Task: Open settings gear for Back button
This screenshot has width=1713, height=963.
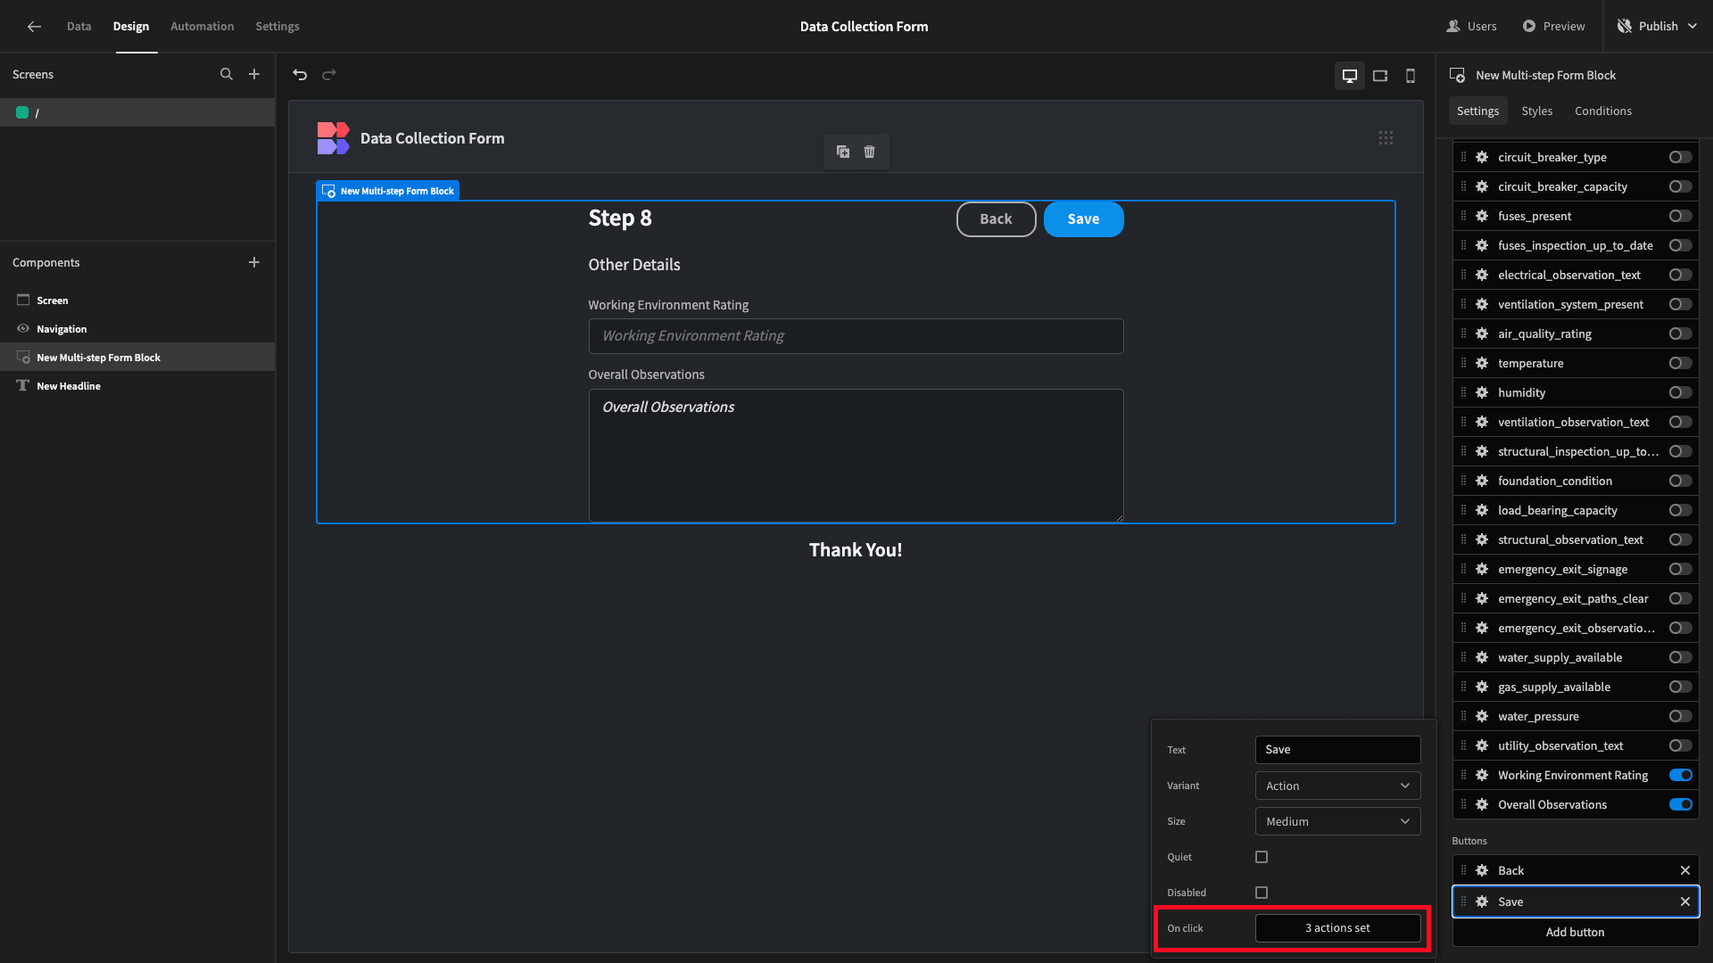Action: (x=1482, y=870)
